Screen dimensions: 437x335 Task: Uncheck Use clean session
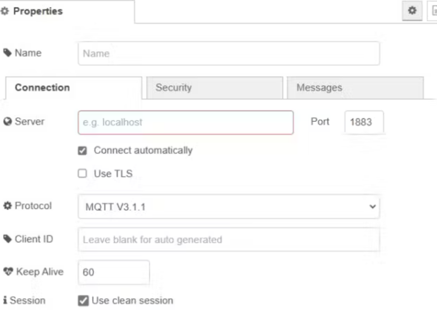coord(83,300)
